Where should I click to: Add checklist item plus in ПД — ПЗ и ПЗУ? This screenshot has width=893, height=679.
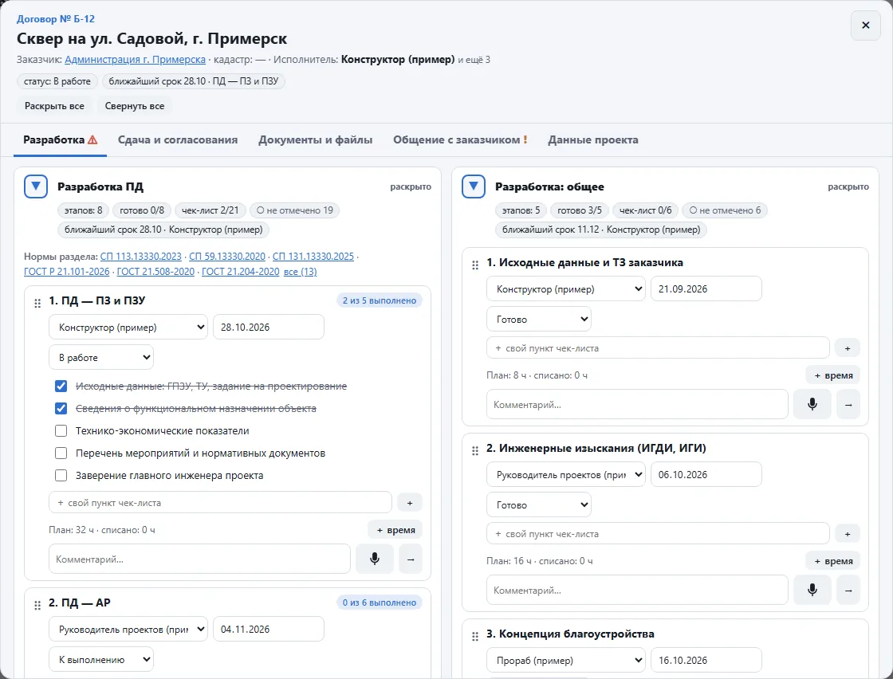tap(410, 503)
